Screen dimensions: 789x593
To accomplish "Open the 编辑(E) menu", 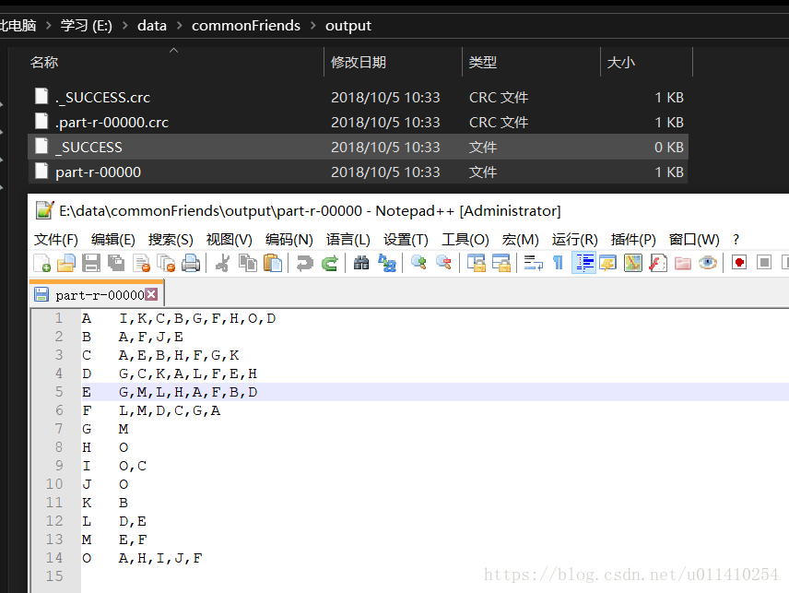I will coord(113,240).
